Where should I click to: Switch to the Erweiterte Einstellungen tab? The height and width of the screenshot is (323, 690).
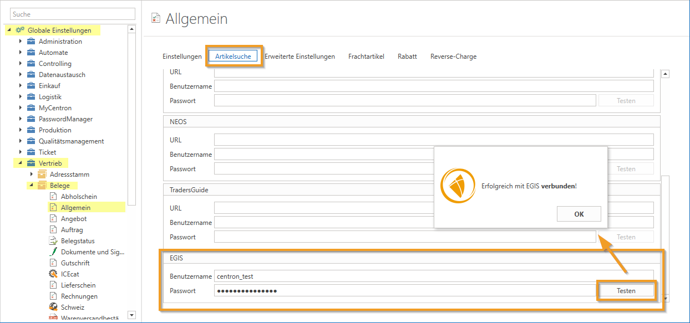300,57
